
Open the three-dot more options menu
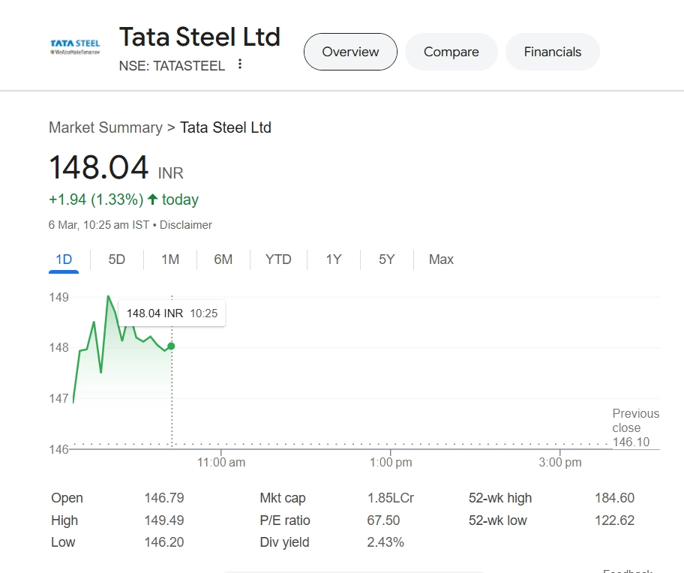pyautogui.click(x=240, y=64)
